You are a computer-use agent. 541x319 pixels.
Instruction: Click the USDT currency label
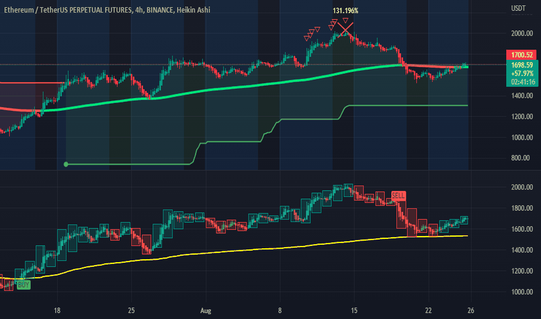point(518,8)
